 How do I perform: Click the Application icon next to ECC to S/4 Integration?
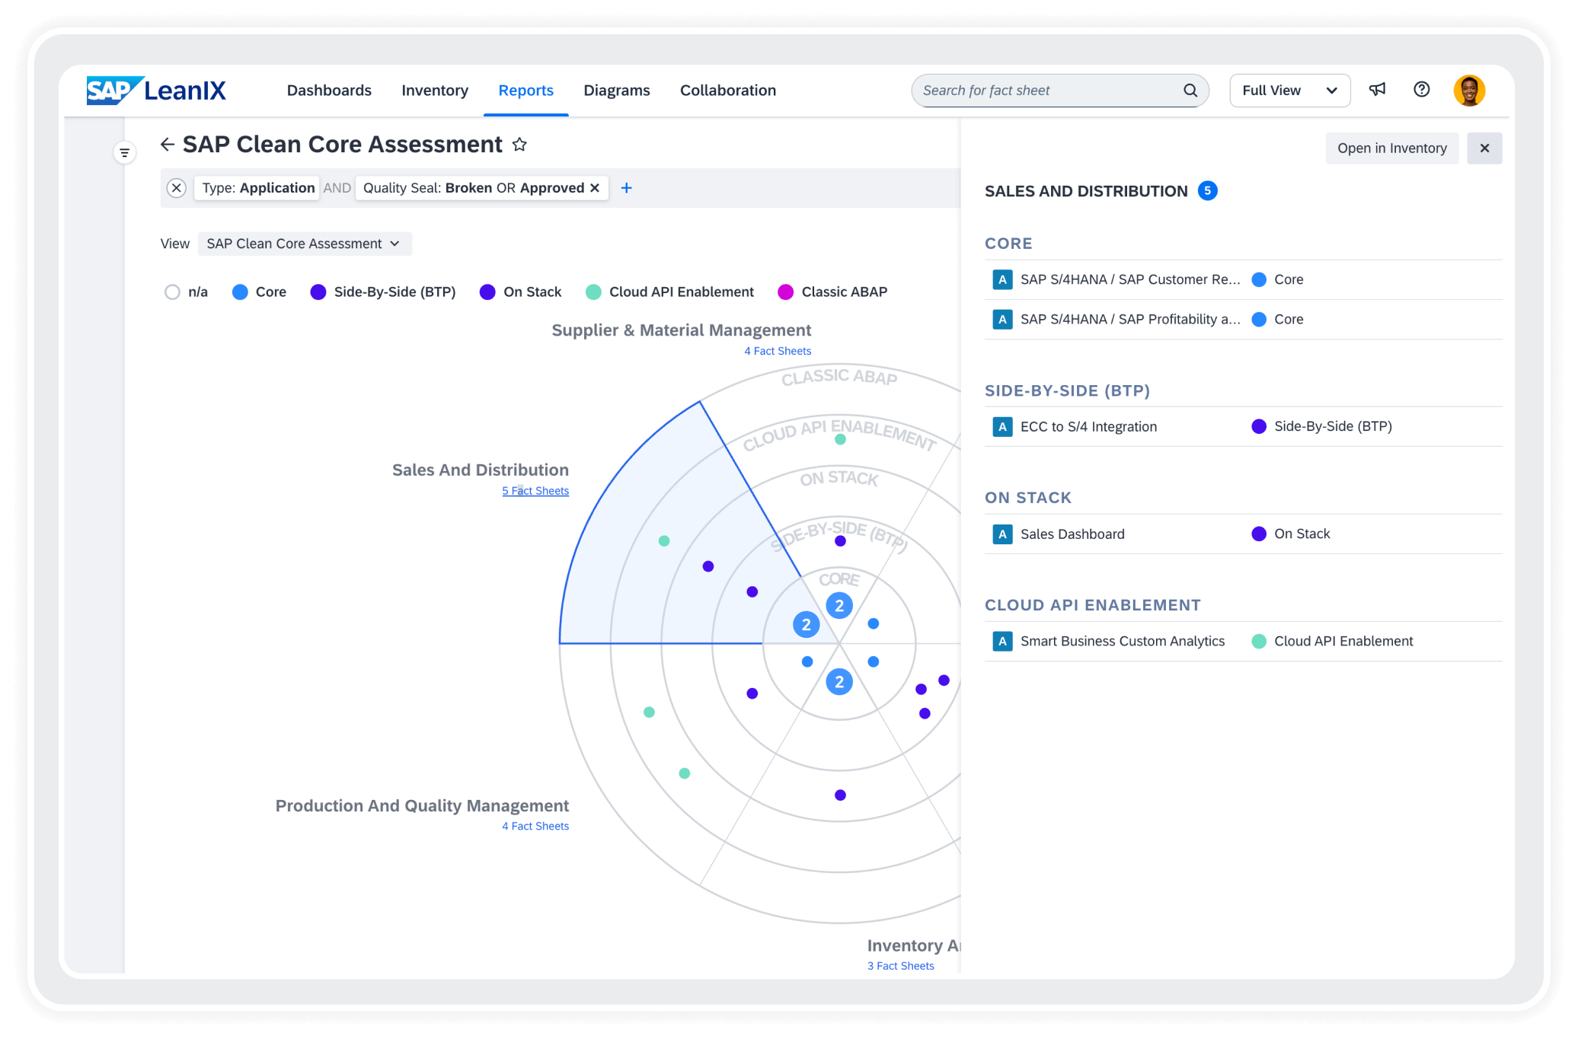coord(1002,426)
